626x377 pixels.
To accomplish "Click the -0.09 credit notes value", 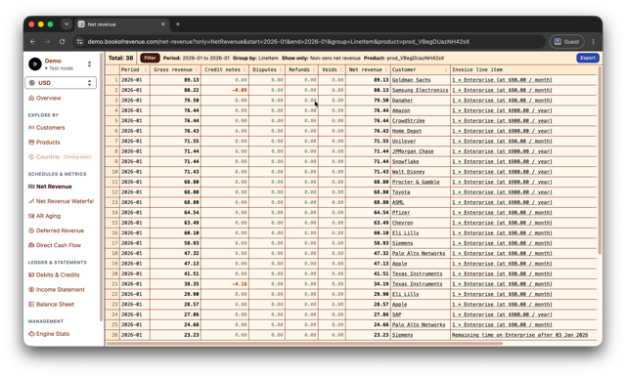I will (240, 90).
